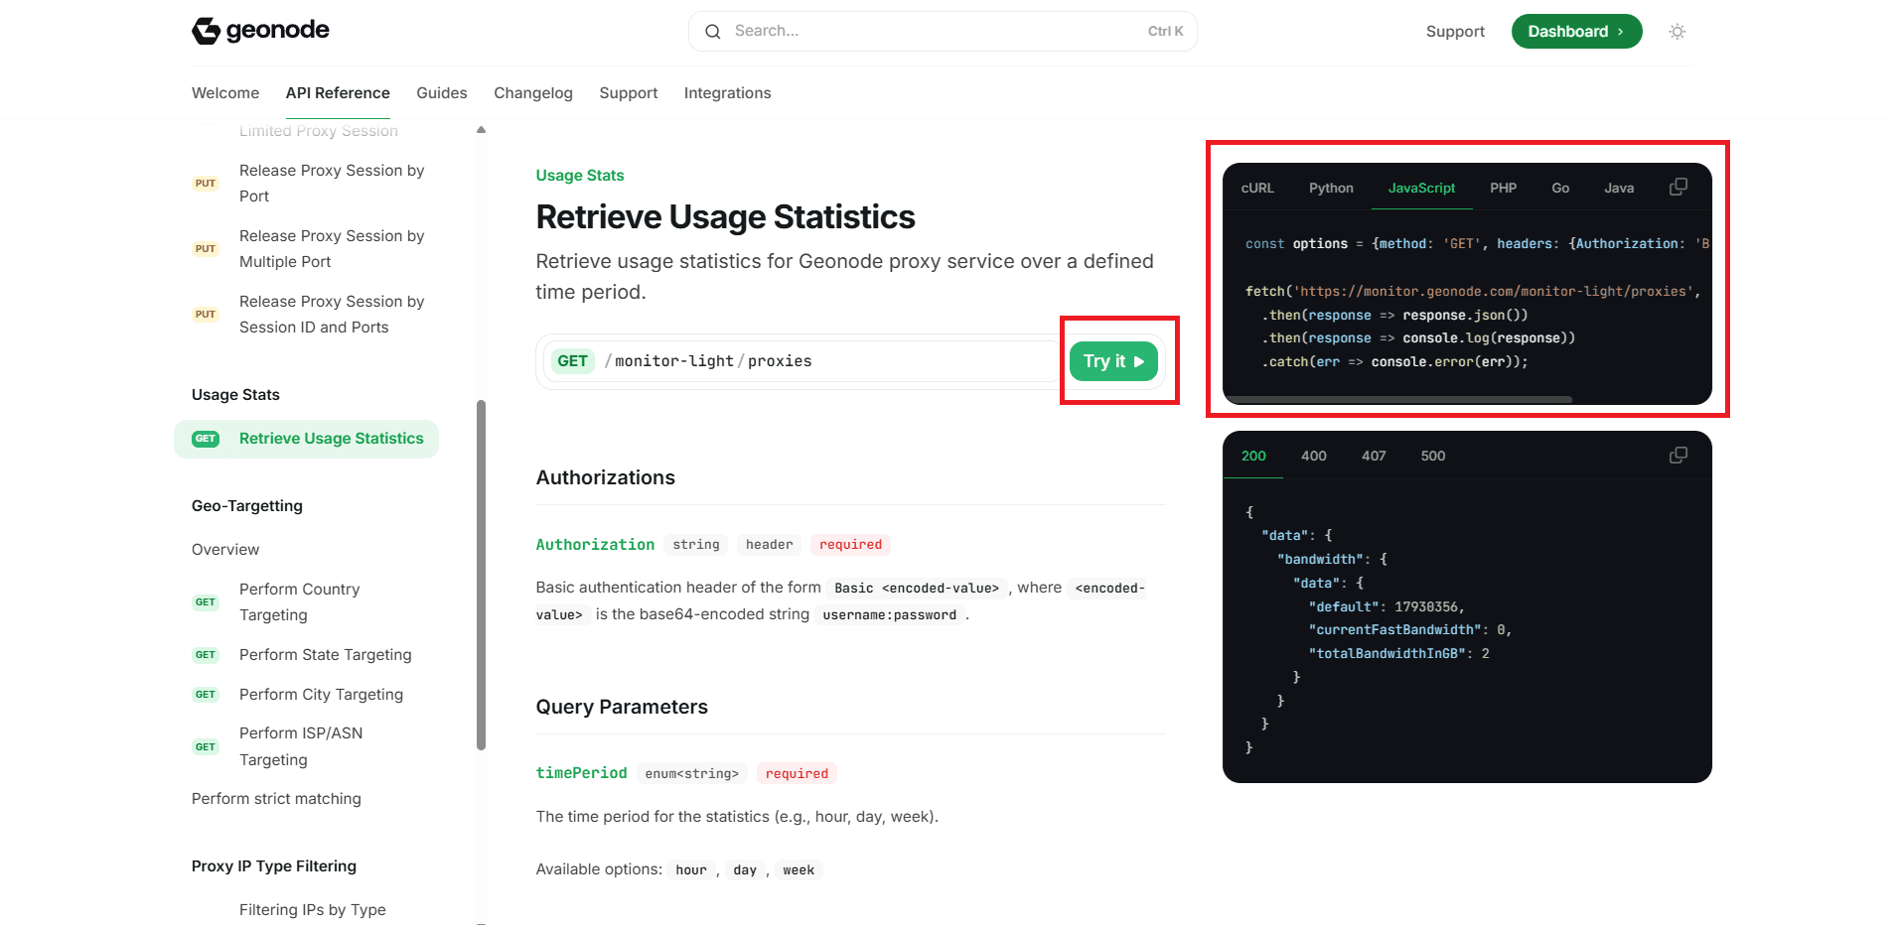Switch to the Python code tab

point(1330,189)
